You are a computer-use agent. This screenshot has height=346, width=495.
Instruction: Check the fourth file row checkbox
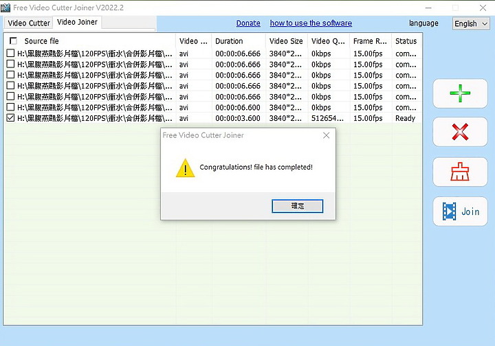(10, 85)
